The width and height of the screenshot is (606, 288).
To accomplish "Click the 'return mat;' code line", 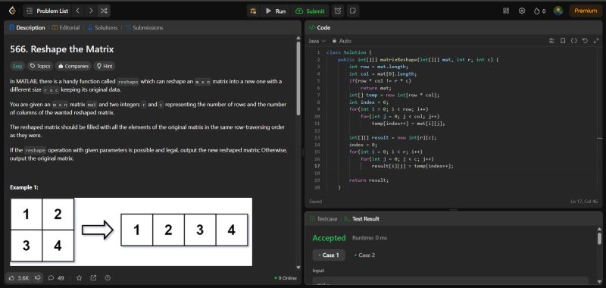I will coord(375,88).
